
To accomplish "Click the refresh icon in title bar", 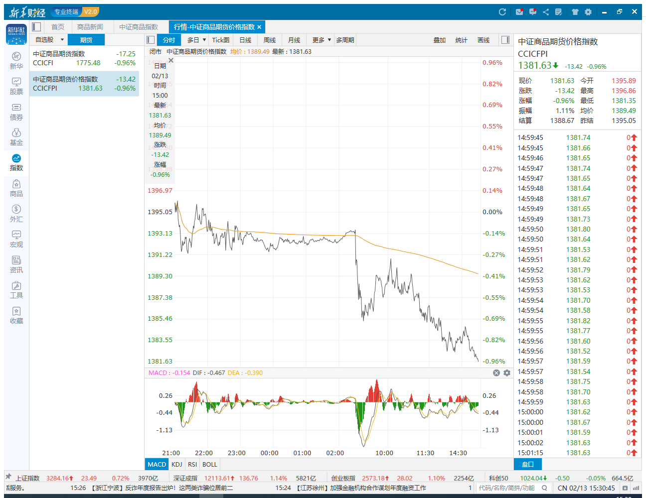I will 502,12.
